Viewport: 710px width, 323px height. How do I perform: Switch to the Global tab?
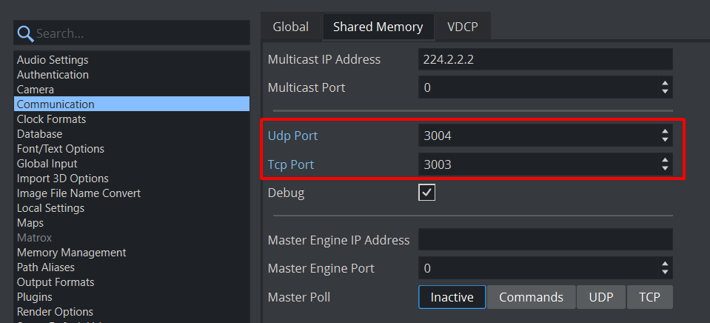click(x=290, y=27)
